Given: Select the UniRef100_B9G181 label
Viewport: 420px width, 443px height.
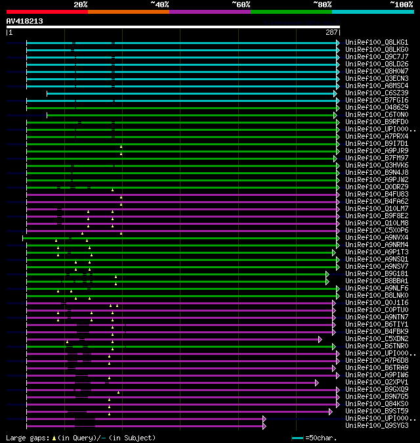Looking at the screenshot, I should [377, 274].
